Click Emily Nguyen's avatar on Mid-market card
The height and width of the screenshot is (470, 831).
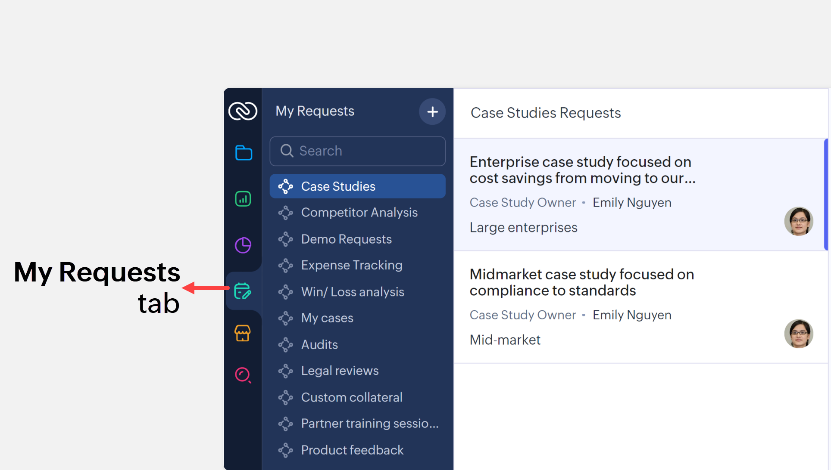[798, 334]
